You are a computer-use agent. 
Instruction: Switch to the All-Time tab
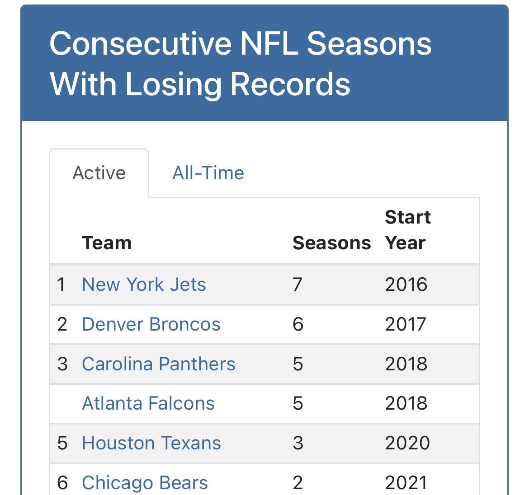208,173
